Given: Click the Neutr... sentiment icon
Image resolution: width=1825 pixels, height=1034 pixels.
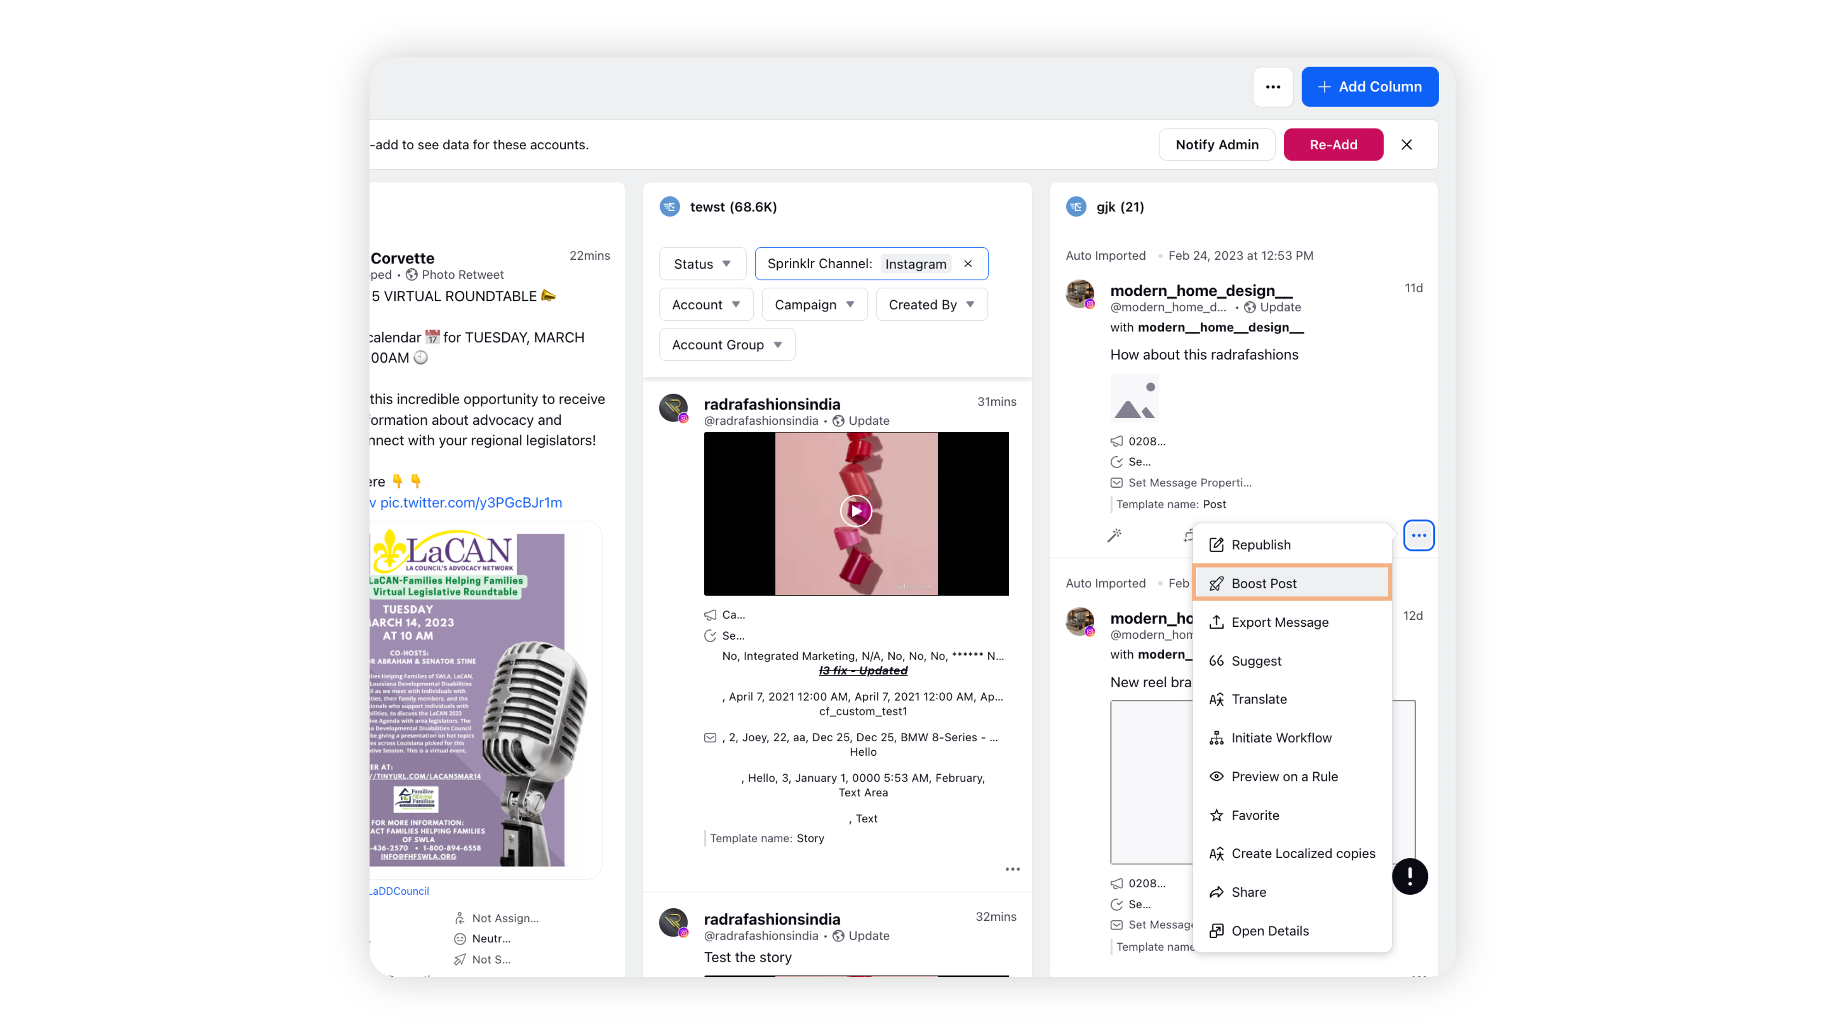Looking at the screenshot, I should click(460, 939).
